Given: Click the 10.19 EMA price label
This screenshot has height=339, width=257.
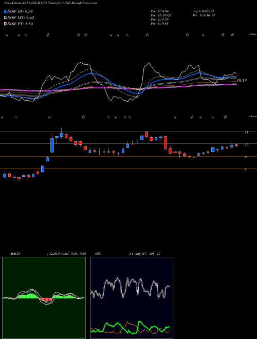Looking at the screenshot, I should [242, 80].
